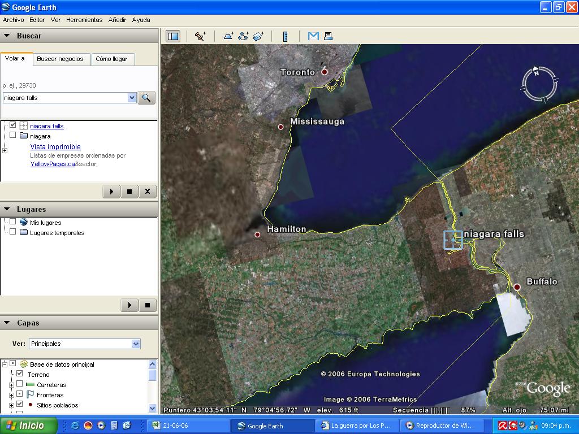The width and height of the screenshot is (579, 434).
Task: Open the Añadir menu
Action: coord(117,20)
